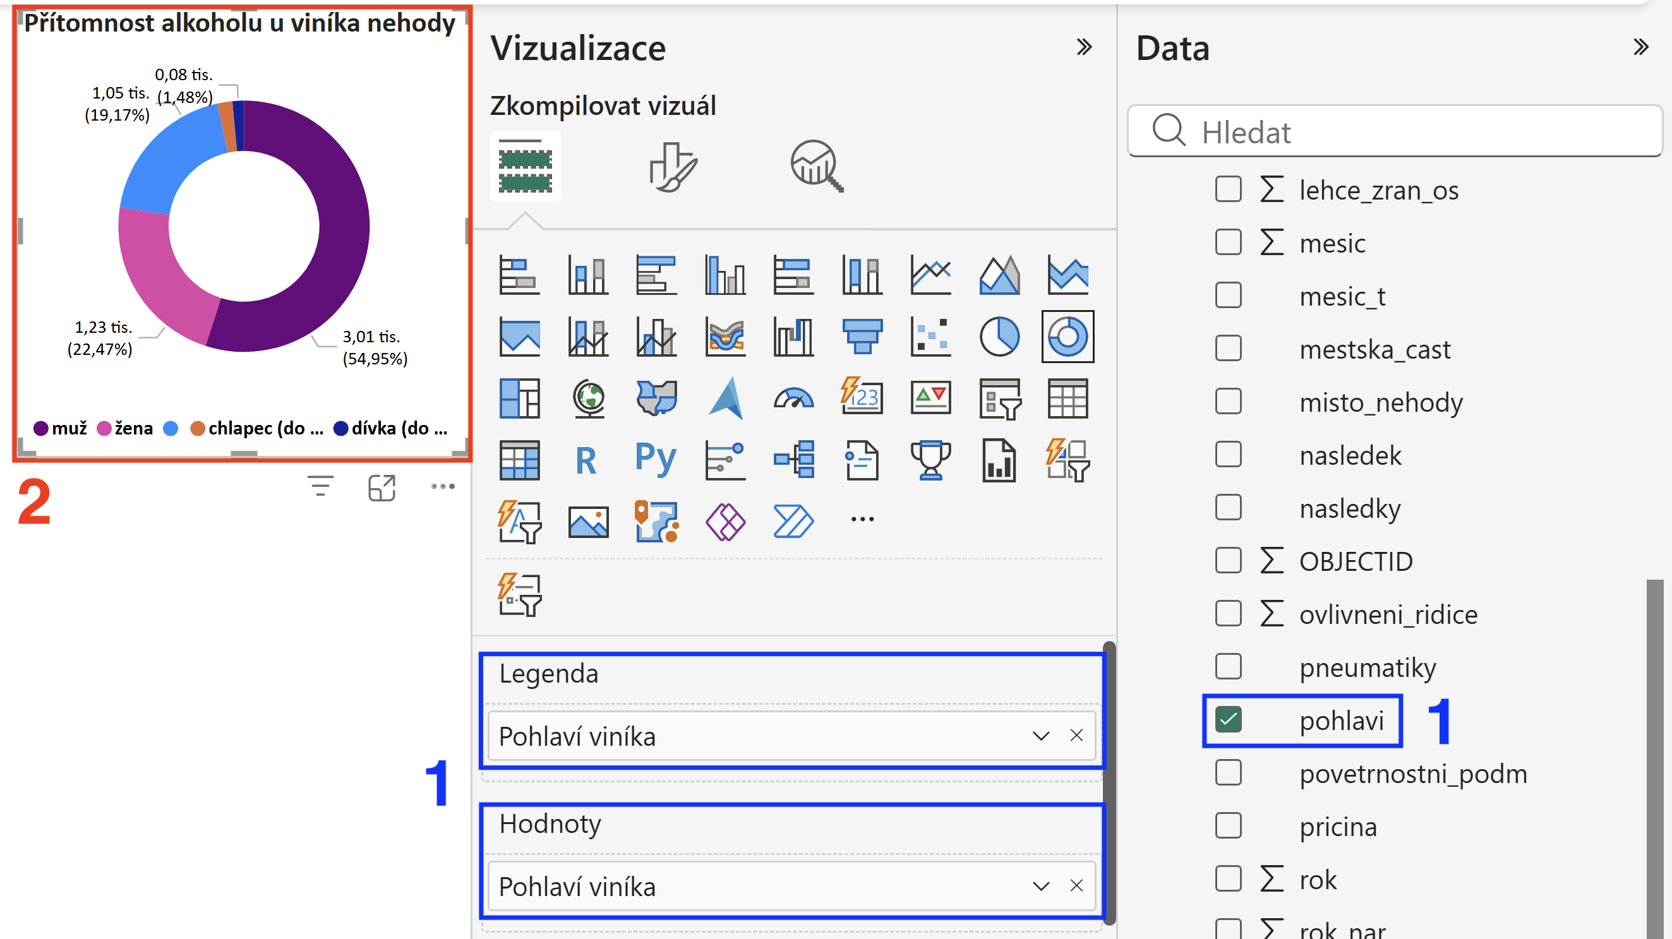Click the žena legend entry
The width and height of the screenshot is (1672, 939).
125,428
